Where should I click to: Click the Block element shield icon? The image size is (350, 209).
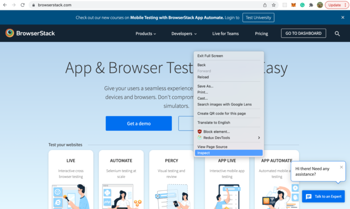point(200,131)
